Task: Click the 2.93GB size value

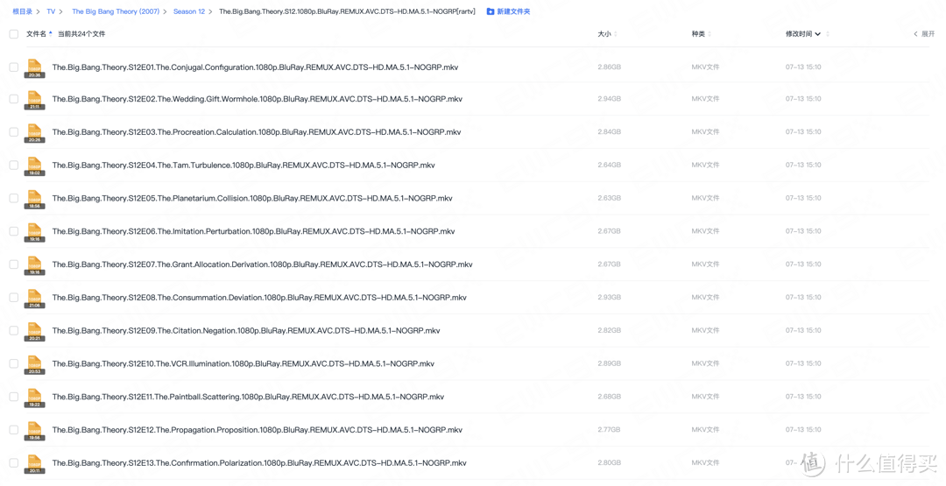Action: coord(609,298)
